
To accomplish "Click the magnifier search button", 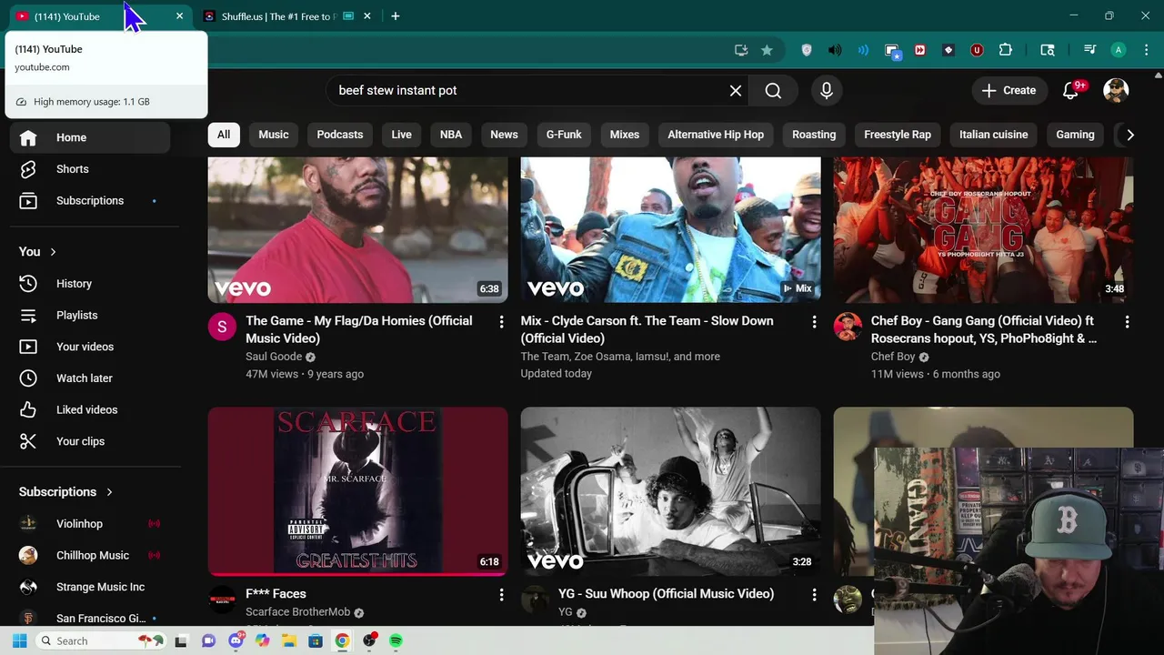I will 773,90.
